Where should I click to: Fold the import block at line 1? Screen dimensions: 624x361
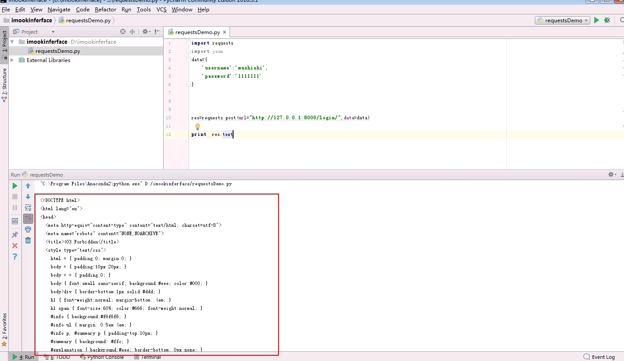coord(189,43)
